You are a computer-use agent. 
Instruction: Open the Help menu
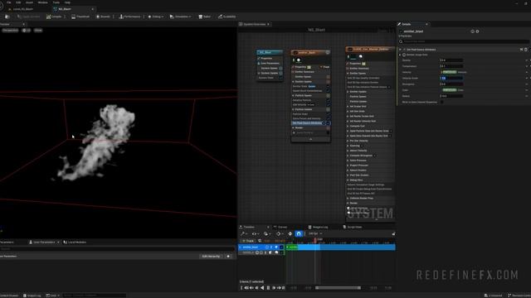point(67,2)
